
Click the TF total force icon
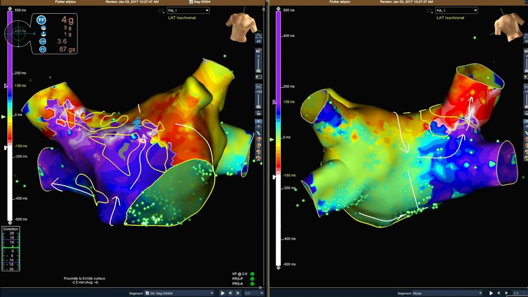coord(41,20)
